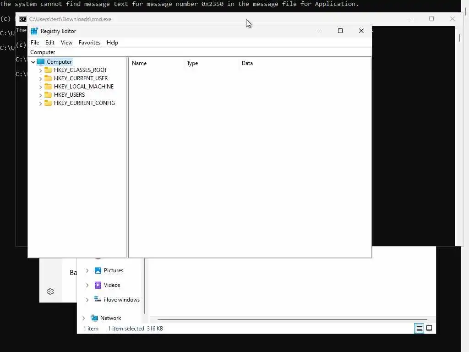Switch File Explorer to large icons view
The height and width of the screenshot is (352, 469).
429,328
